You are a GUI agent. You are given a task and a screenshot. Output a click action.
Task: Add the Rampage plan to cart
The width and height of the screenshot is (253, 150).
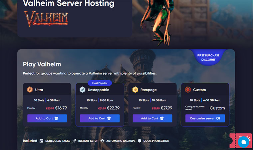coord(152,118)
